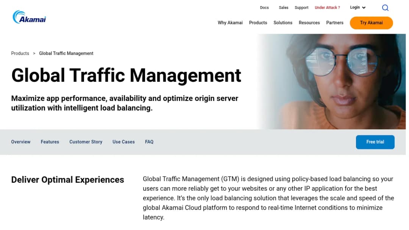409x230 pixels.
Task: Click the woman with glasses hero image
Action: pyautogui.click(x=331, y=82)
